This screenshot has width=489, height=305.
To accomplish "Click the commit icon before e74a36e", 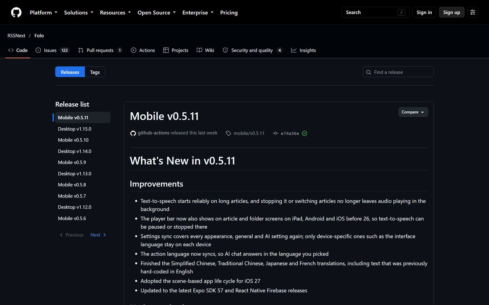I will (275, 133).
